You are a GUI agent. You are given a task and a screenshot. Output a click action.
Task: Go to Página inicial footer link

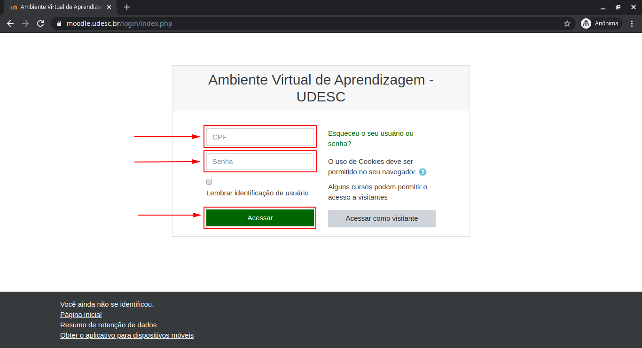coord(81,315)
